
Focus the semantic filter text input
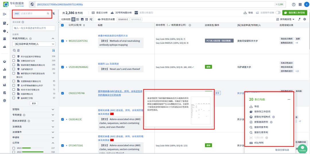[34, 28]
